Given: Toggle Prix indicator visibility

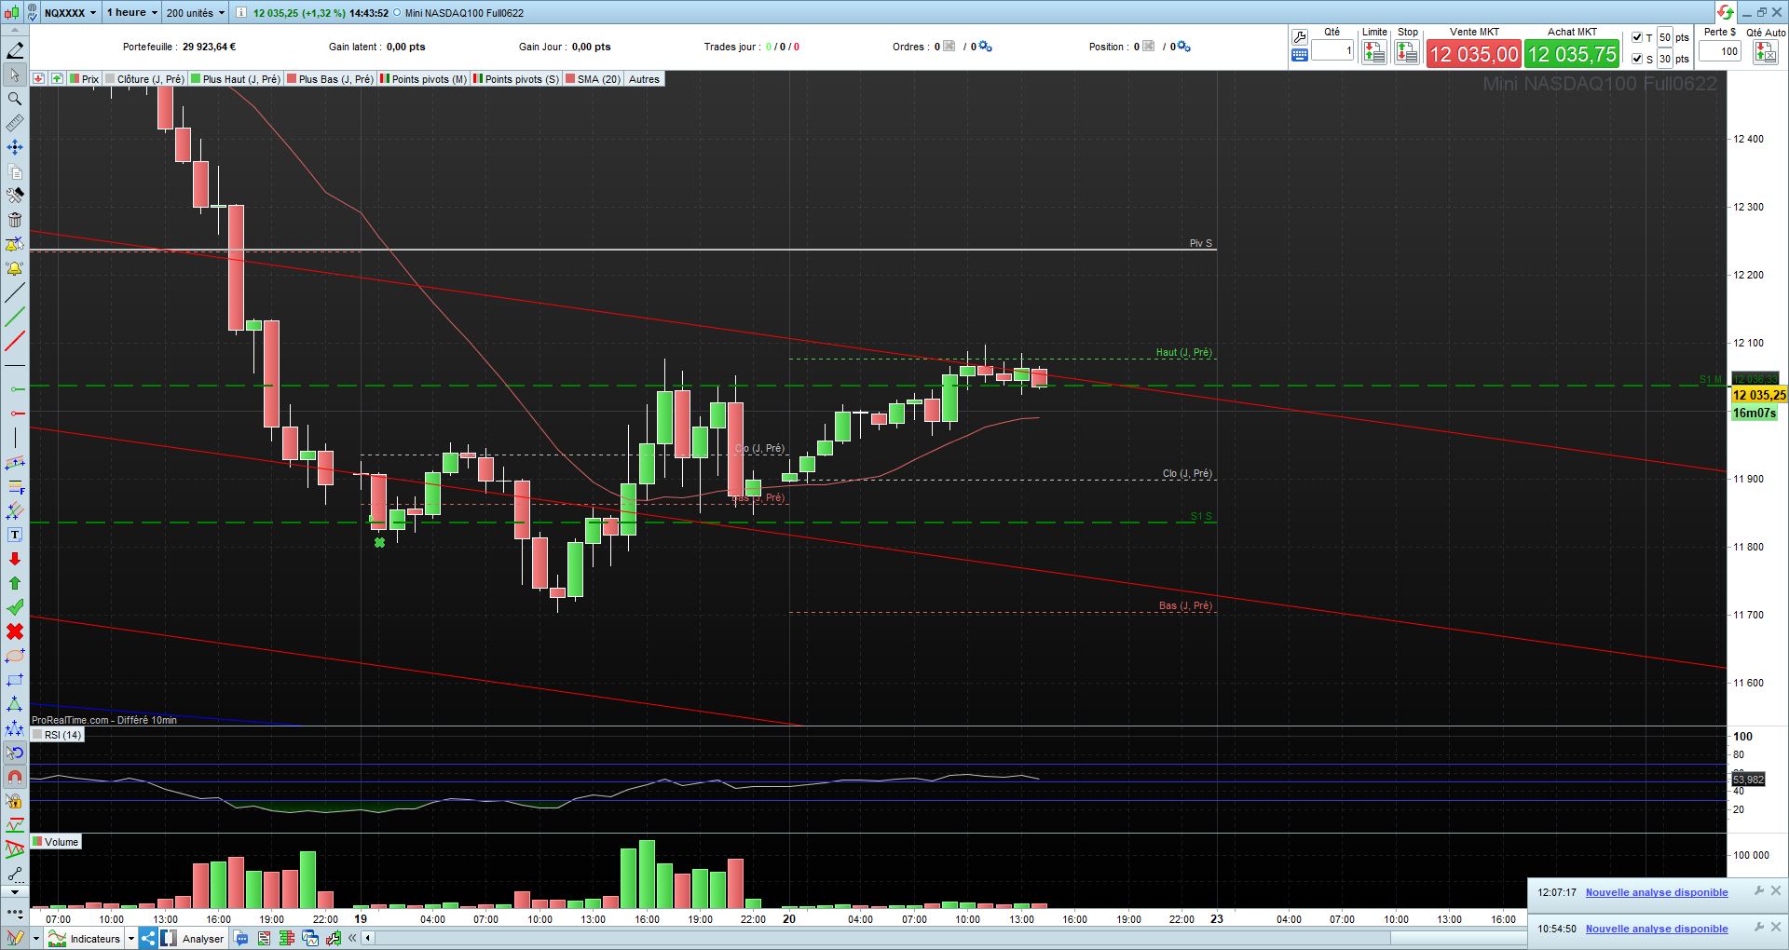Looking at the screenshot, I should pyautogui.click(x=84, y=79).
